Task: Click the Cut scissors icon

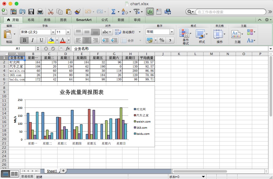Action: pos(51,12)
